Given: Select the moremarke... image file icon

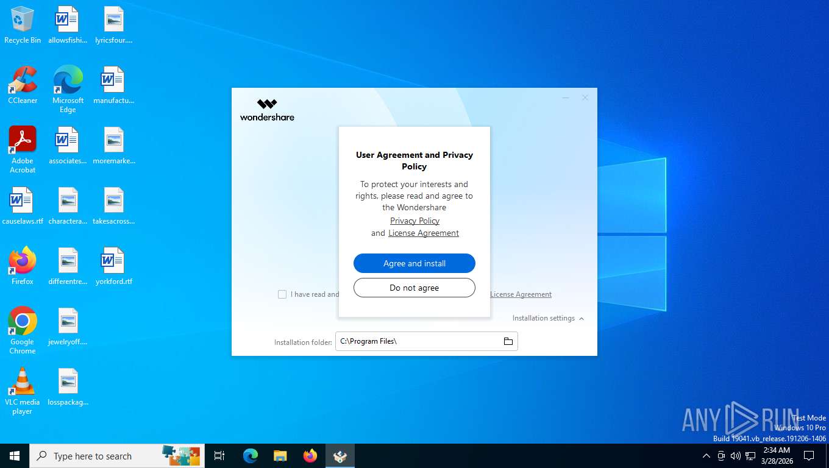Looking at the screenshot, I should click(x=113, y=146).
